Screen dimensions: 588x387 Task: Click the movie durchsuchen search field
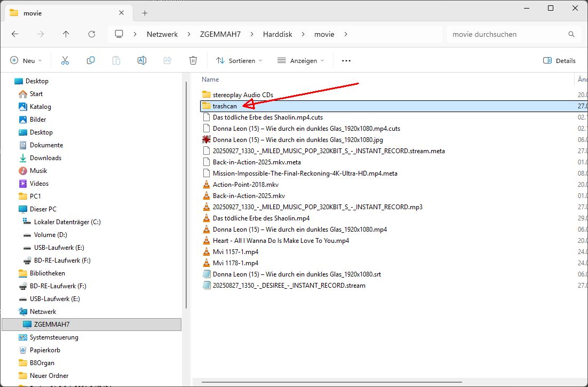point(507,34)
